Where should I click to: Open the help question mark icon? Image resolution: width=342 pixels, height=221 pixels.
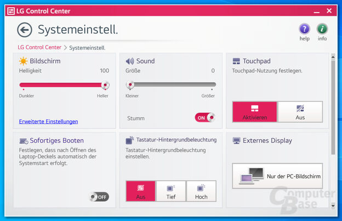pos(304,29)
